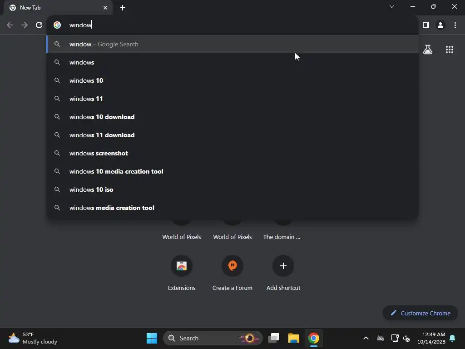This screenshot has height=349, width=465.
Task: Pick the "windows 10 iso" suggestion
Action: click(232, 189)
